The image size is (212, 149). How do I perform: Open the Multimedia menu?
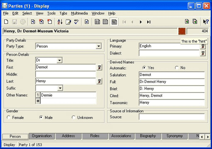click(x=79, y=13)
